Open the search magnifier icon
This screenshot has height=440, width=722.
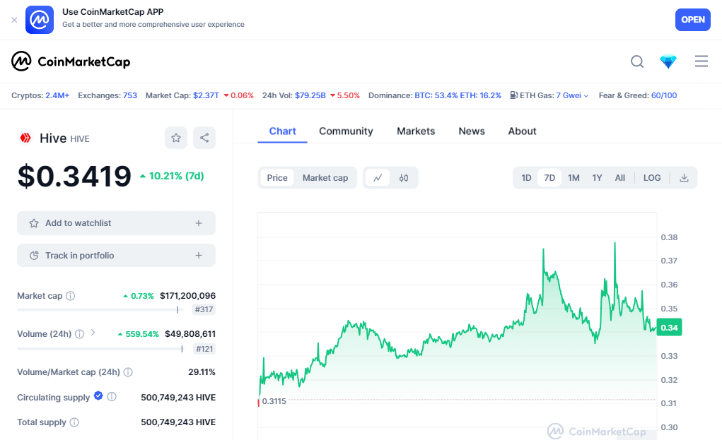click(637, 62)
